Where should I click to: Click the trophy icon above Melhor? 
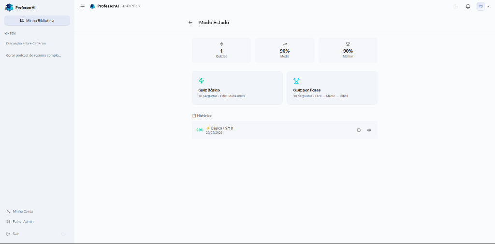348,44
